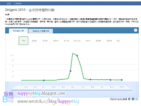This screenshot has width=141, height=106.
Task: Click the data point above 3月
Action: coord(44,80)
